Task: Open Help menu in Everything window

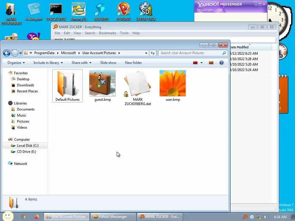Action: pos(136,33)
